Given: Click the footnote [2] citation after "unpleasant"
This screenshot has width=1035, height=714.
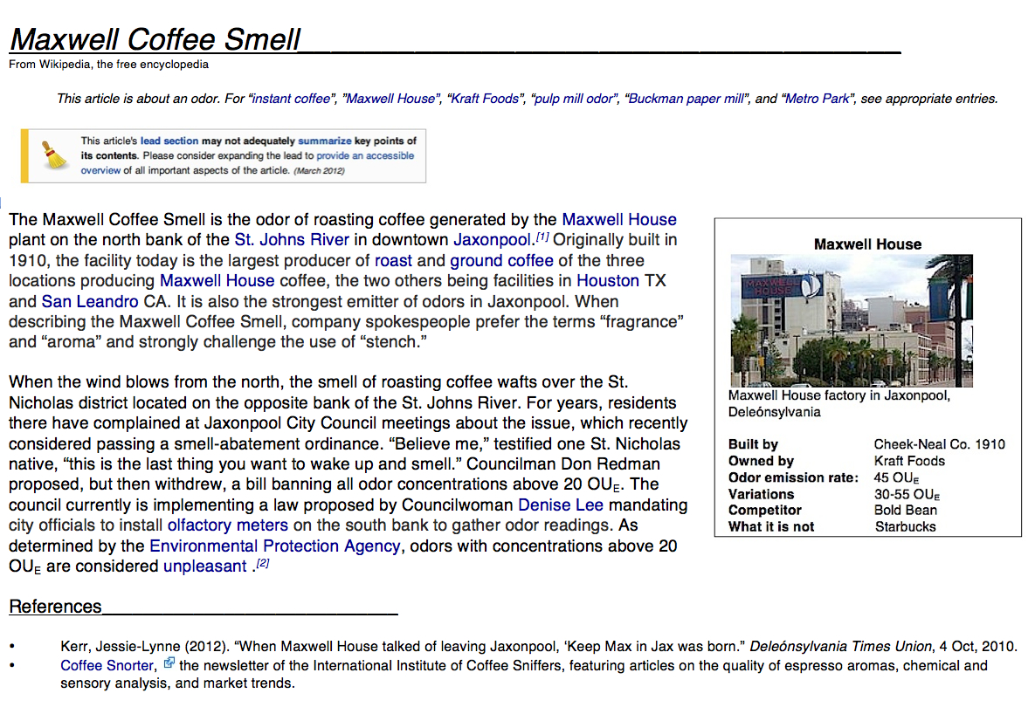Looking at the screenshot, I should 262,565.
